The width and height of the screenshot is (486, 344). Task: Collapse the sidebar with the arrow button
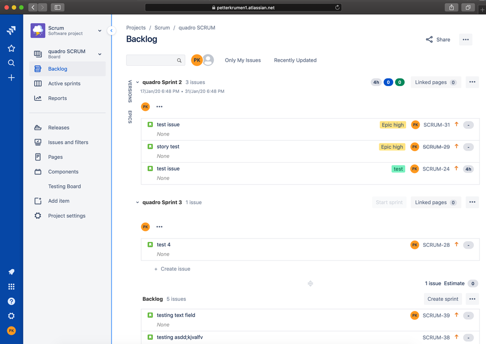point(111,31)
